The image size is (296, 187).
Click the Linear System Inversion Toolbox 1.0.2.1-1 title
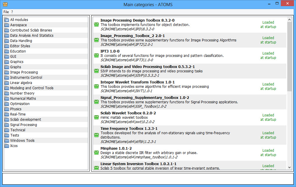point(138,164)
